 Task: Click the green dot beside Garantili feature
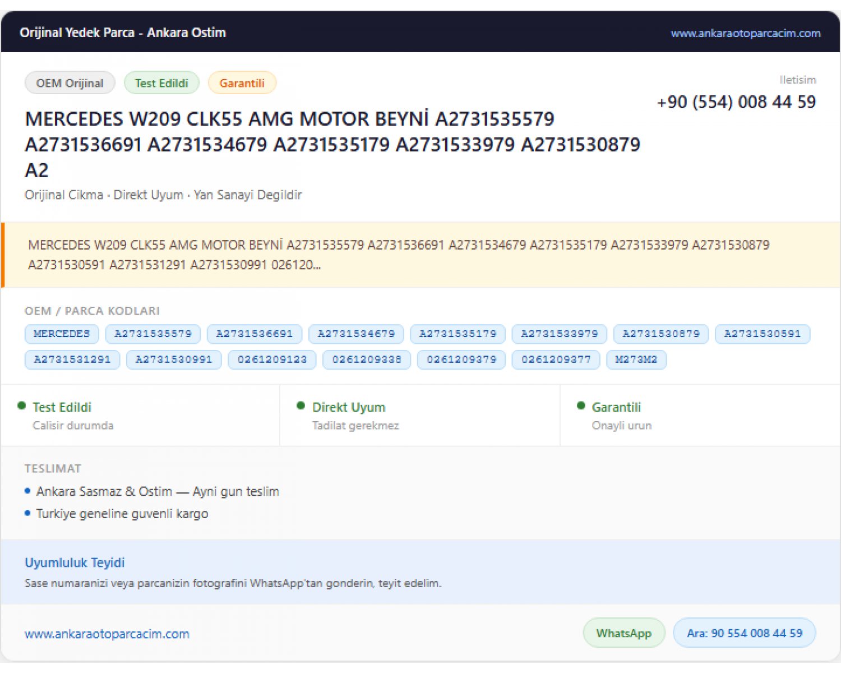tap(581, 405)
